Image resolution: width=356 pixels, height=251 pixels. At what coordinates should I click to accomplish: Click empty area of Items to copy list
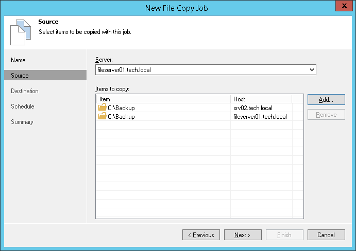pyautogui.click(x=196, y=175)
